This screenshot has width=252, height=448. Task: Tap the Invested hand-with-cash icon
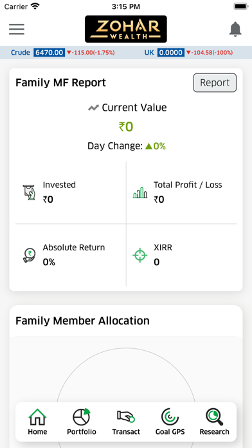[29, 192]
